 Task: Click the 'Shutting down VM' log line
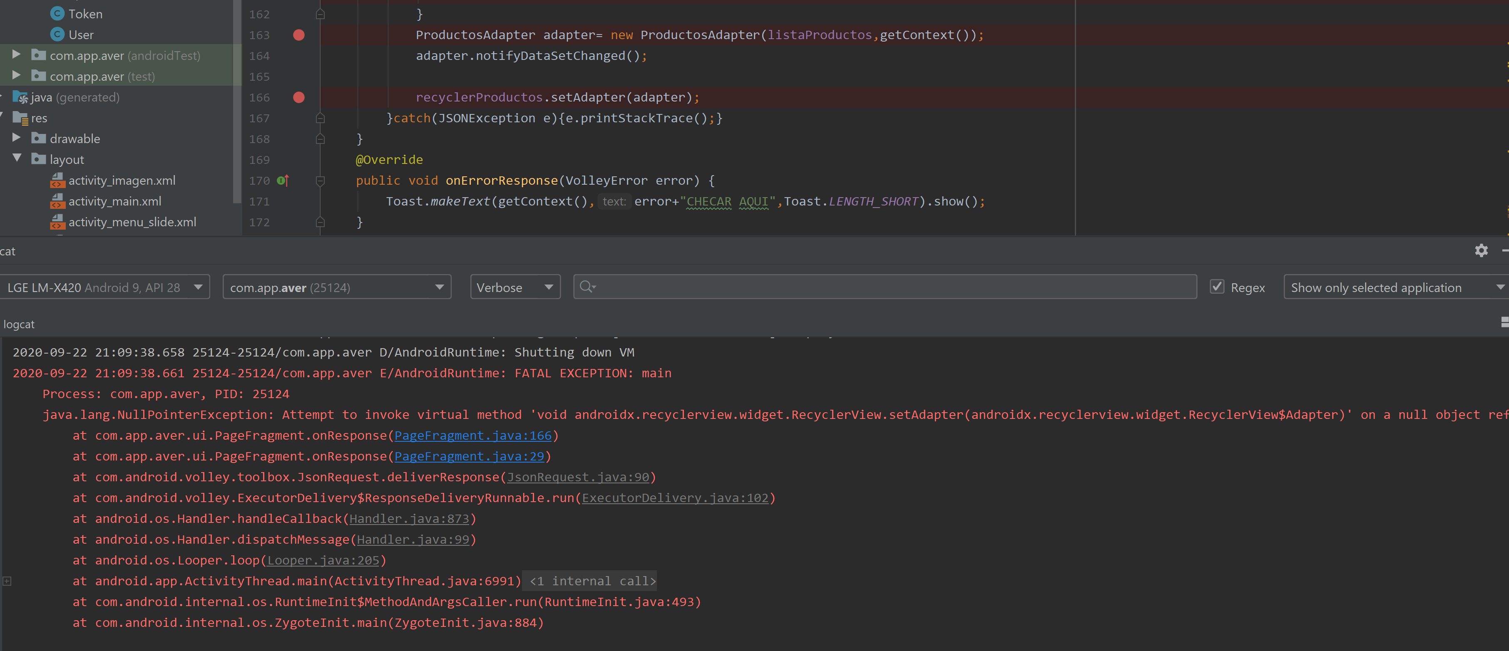(323, 352)
